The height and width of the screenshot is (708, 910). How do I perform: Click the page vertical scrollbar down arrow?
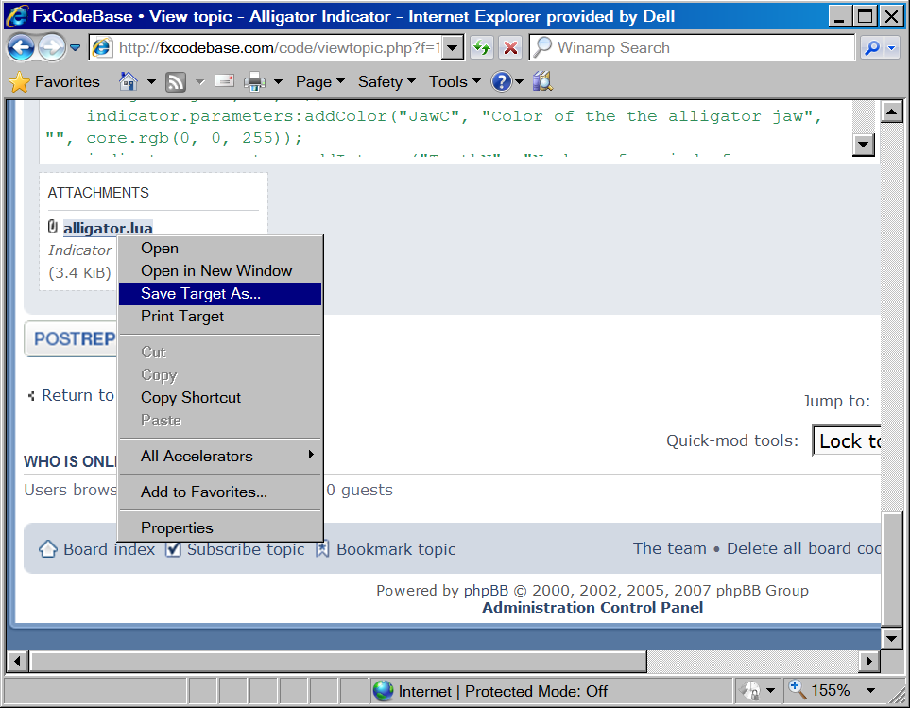coord(891,639)
